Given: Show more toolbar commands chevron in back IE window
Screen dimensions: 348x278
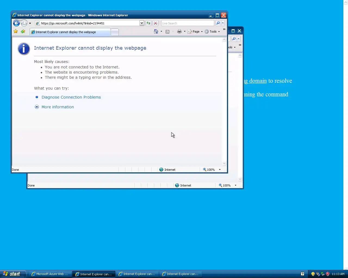Looking at the screenshot, I should click(x=240, y=45).
